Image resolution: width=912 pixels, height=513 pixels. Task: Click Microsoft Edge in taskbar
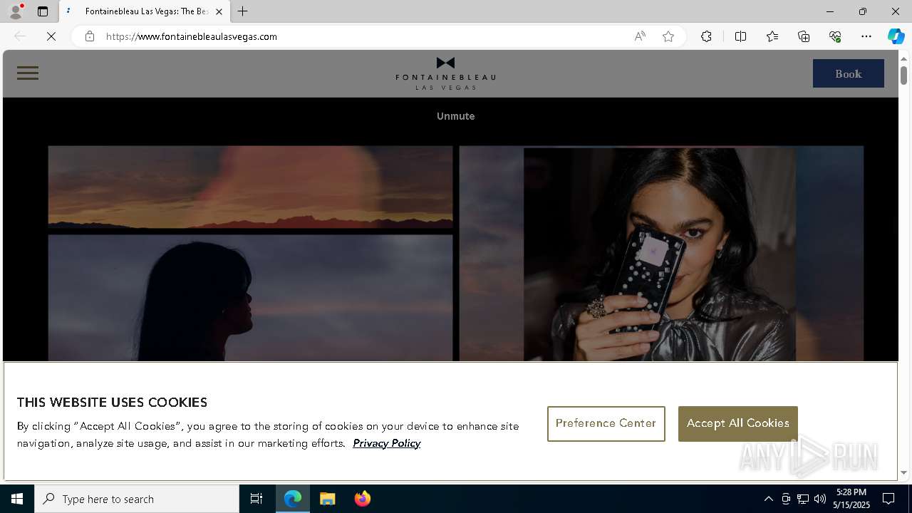293,499
